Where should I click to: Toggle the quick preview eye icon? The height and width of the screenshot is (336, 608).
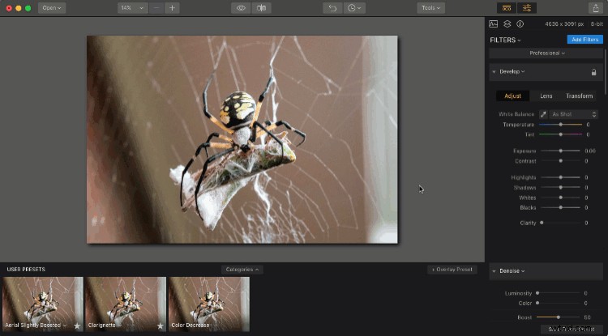click(x=241, y=7)
